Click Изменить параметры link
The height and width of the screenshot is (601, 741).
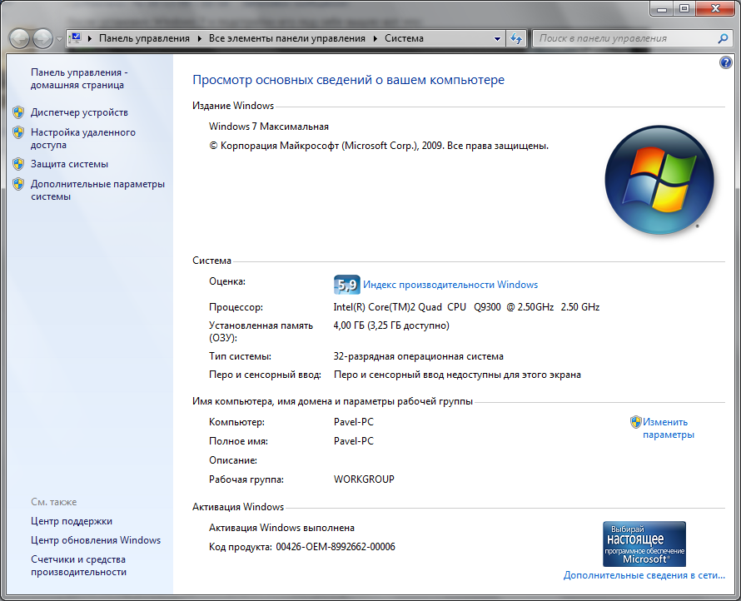click(669, 428)
